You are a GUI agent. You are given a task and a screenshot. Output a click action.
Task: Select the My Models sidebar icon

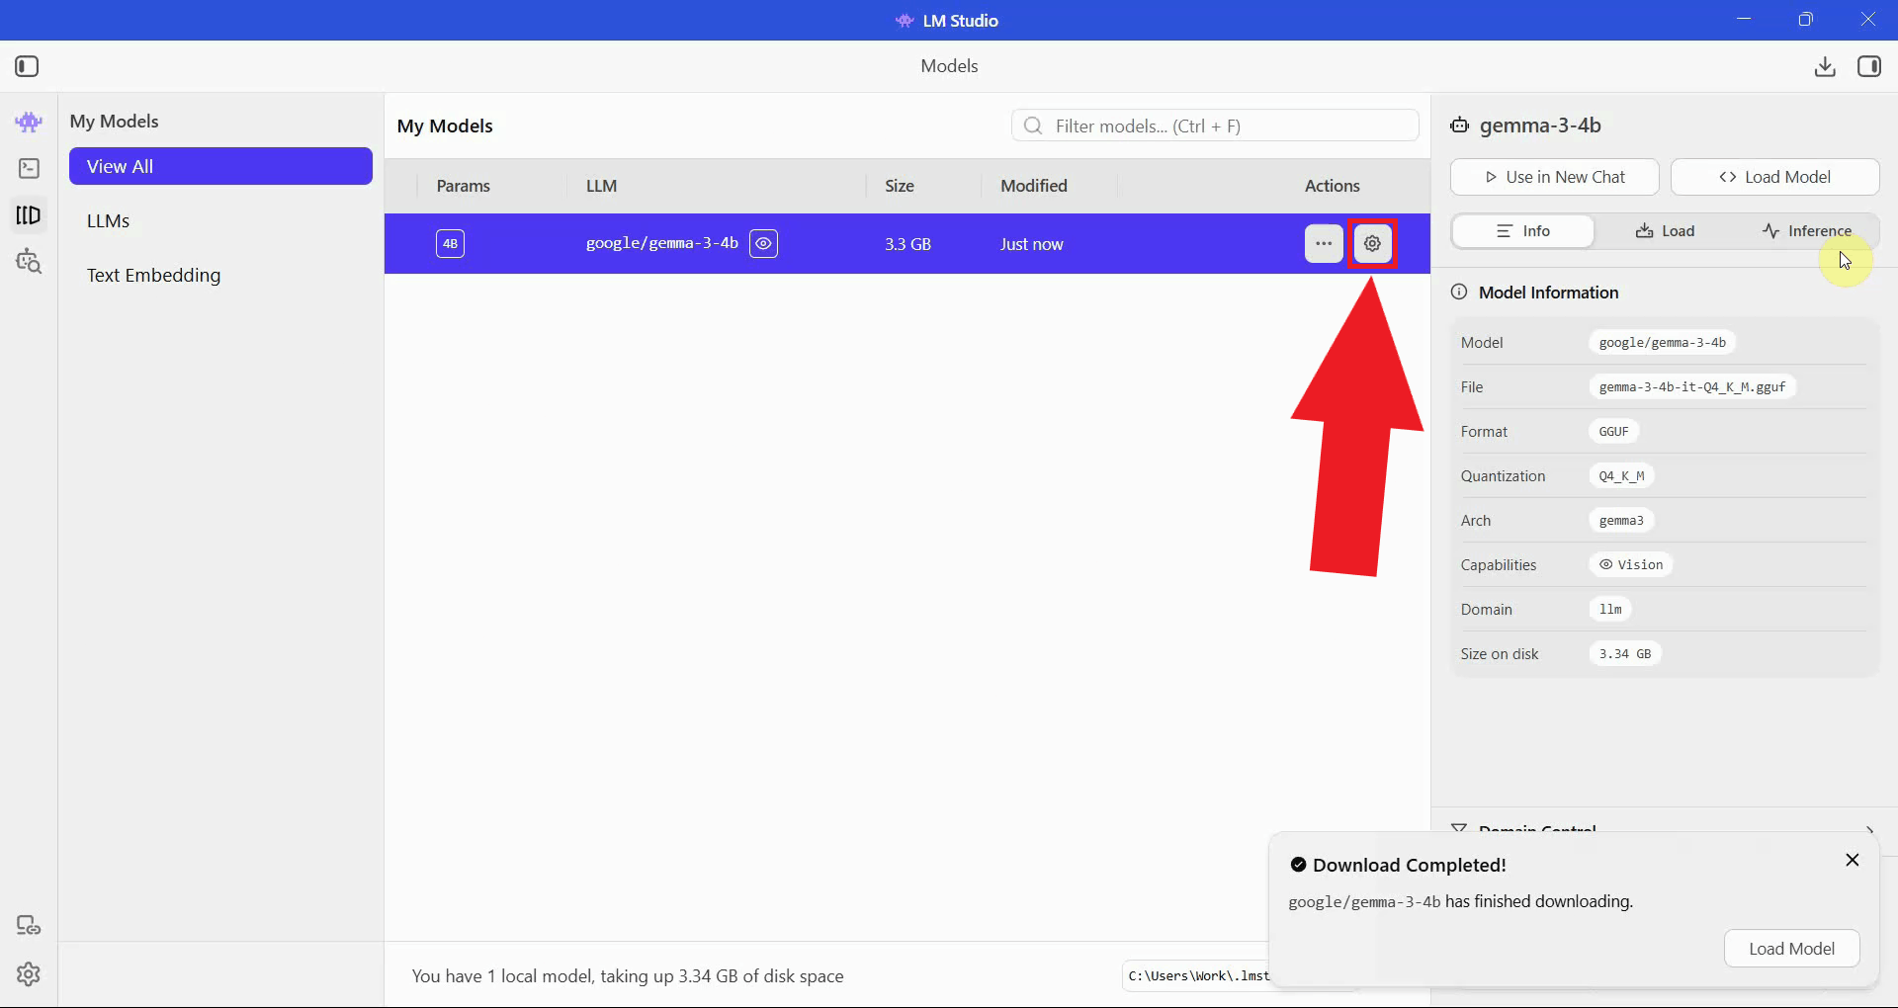29,214
